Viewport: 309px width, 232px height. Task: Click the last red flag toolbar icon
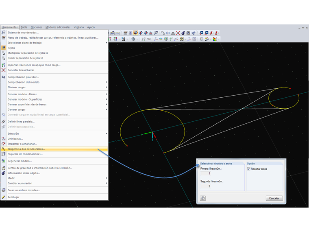(217, 33)
